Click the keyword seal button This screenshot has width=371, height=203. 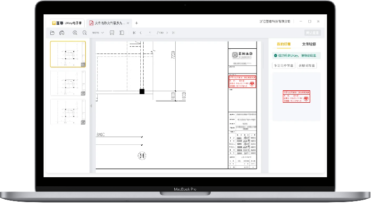pyautogui.click(x=307, y=66)
